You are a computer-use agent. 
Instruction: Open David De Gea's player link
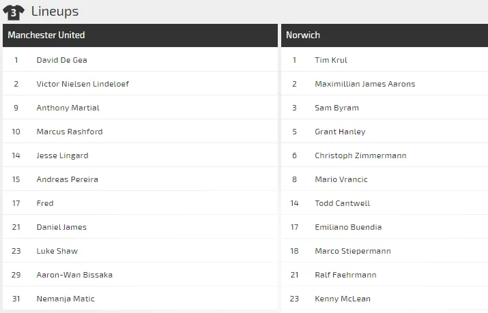(x=61, y=60)
